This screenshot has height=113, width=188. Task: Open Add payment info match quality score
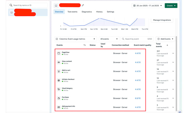click(138, 107)
